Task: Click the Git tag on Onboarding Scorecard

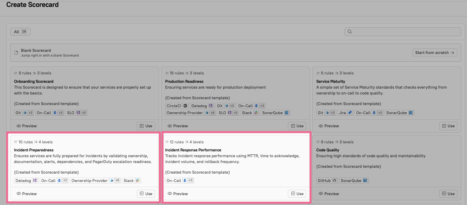Action: (x=24, y=113)
